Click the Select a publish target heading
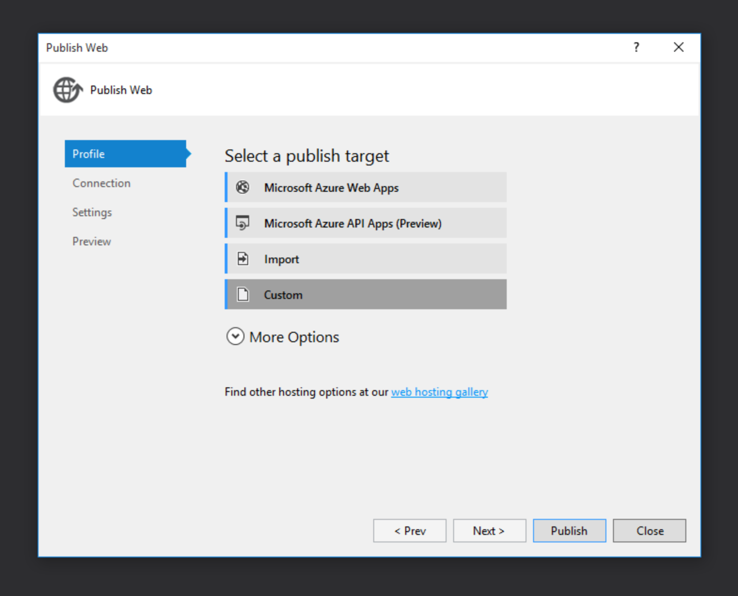 click(307, 156)
